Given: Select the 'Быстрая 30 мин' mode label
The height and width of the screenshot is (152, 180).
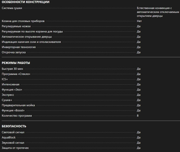Looking at the screenshot, I should tap(12, 69).
